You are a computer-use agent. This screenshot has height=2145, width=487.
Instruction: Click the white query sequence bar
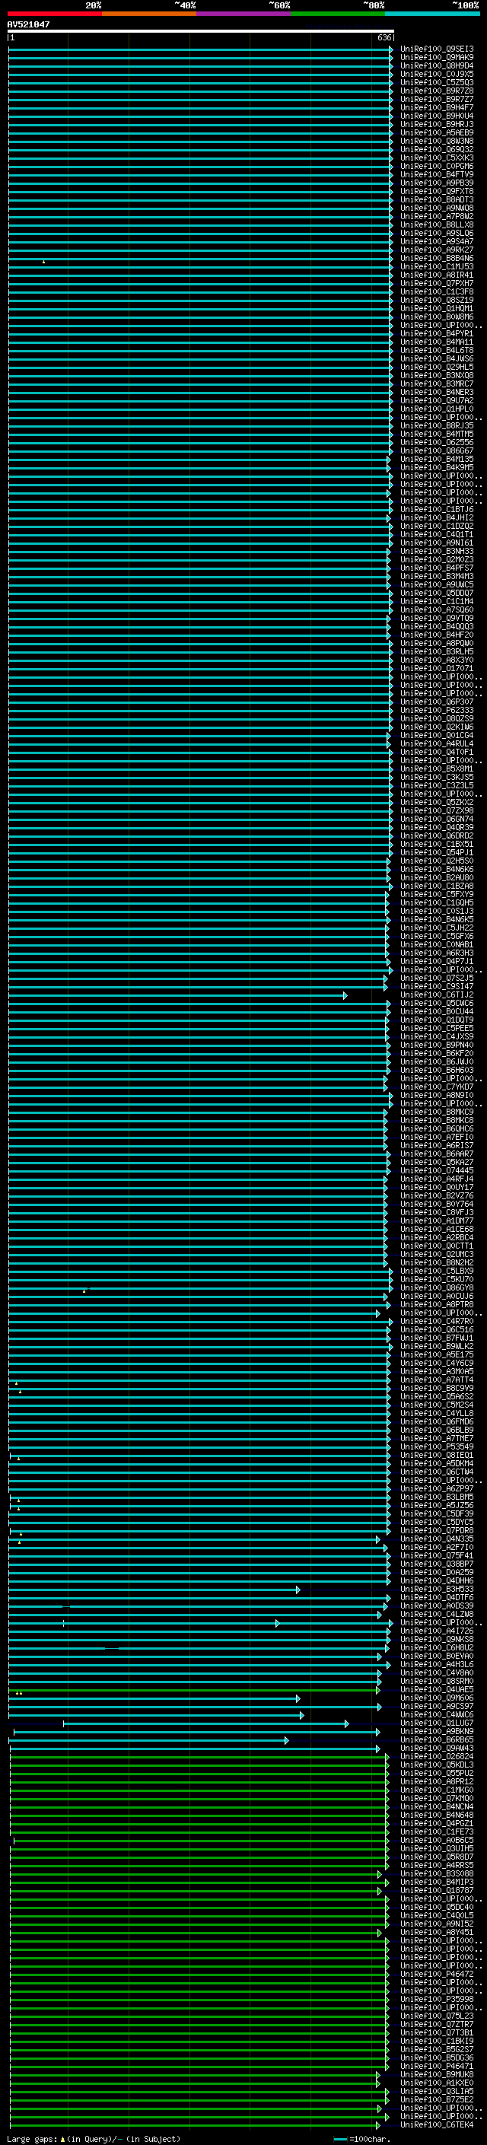pyautogui.click(x=201, y=30)
